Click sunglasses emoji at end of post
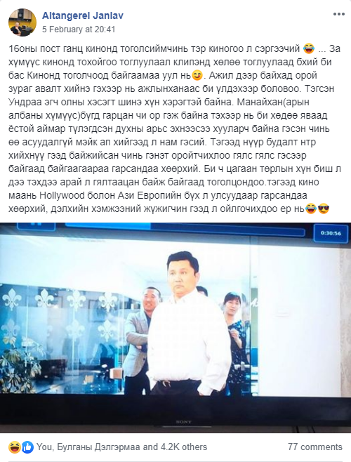The height and width of the screenshot is (462, 351). pos(324,209)
